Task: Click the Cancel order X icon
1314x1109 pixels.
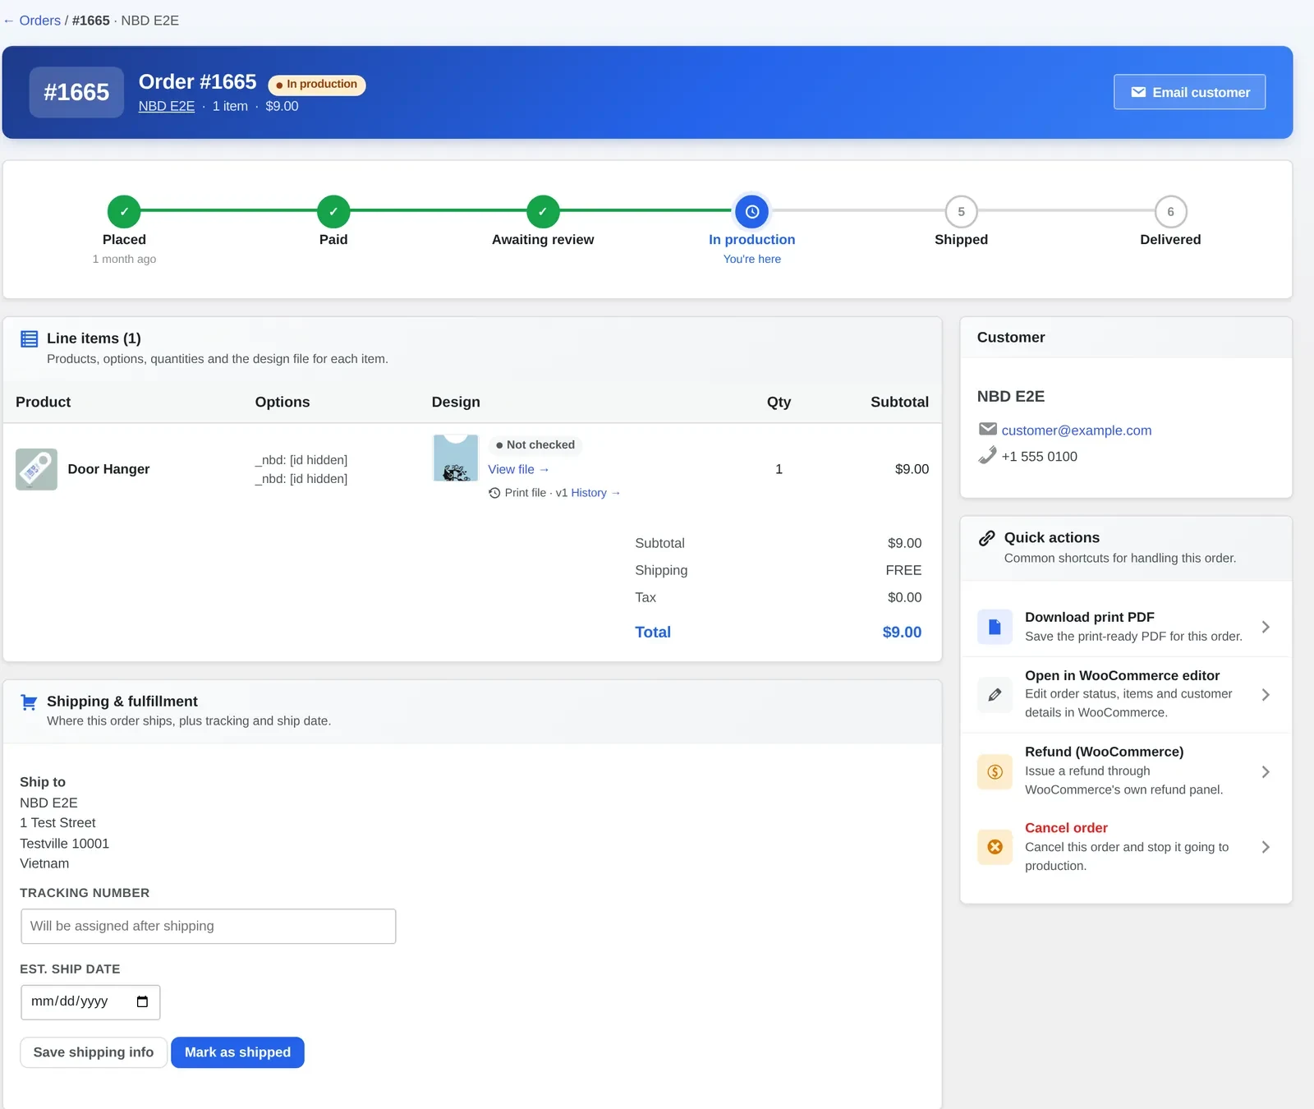Action: point(995,847)
